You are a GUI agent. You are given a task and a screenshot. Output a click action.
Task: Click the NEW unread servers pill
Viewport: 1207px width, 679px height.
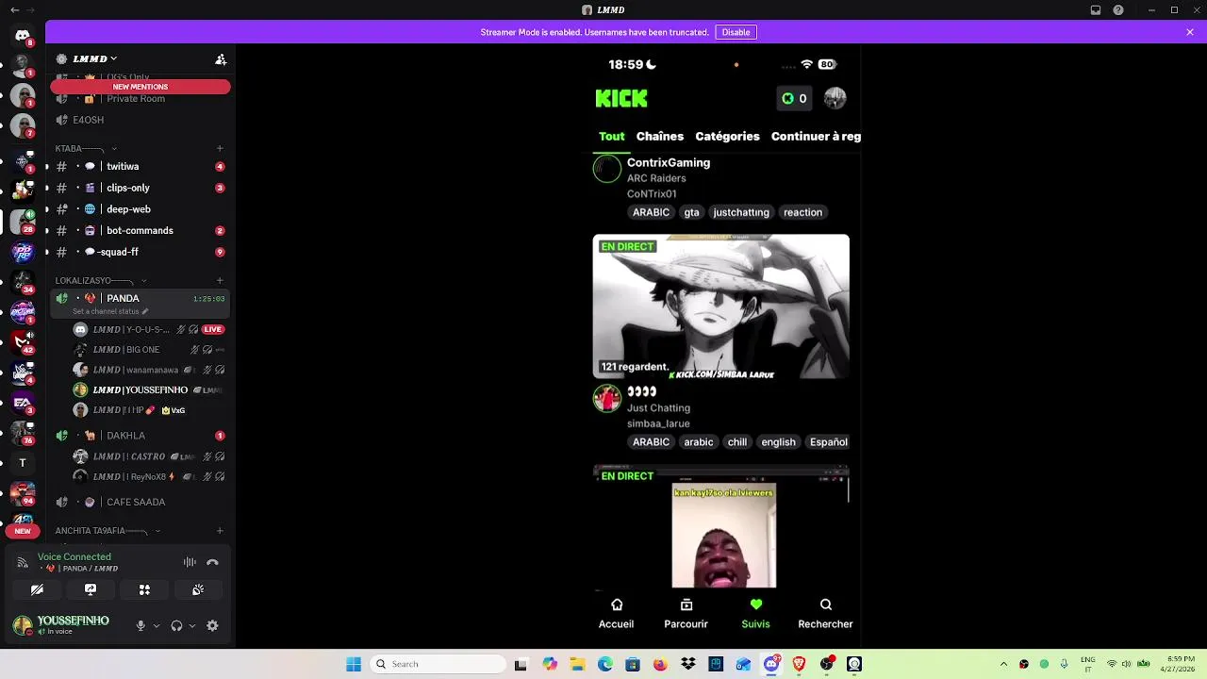(23, 531)
